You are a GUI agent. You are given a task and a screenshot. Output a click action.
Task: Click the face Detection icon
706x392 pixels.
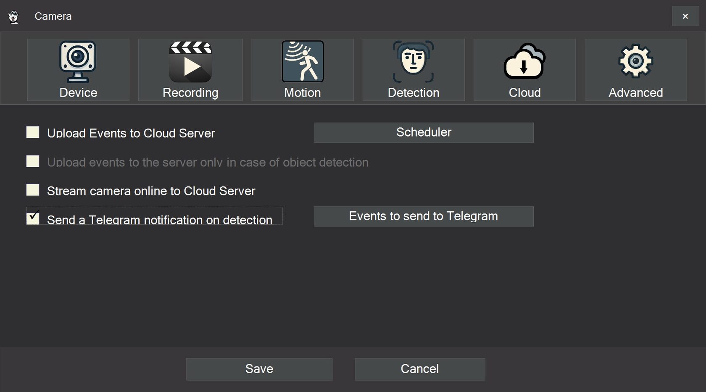(414, 61)
